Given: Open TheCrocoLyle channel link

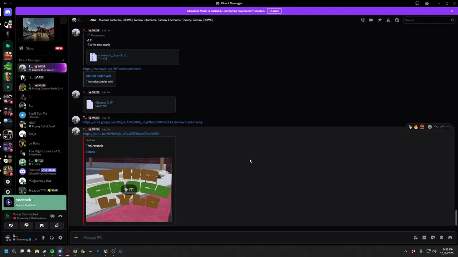Looking at the screenshot, I should (x=94, y=146).
